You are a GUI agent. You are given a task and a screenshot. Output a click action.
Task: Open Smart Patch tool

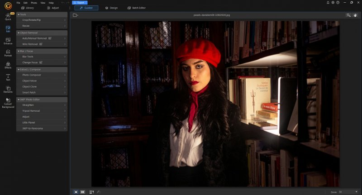pos(42,93)
